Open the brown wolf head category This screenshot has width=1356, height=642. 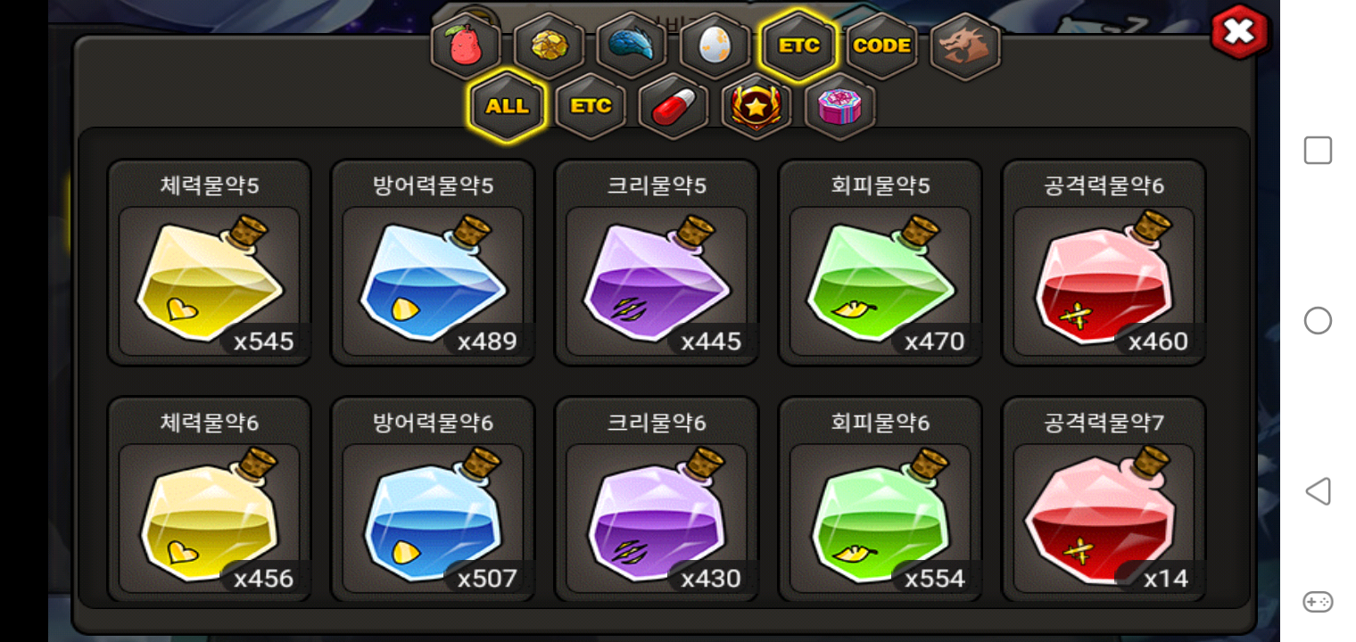[x=965, y=45]
